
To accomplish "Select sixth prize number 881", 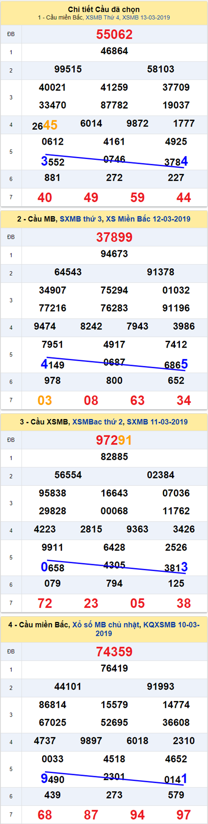I will [x=52, y=178].
